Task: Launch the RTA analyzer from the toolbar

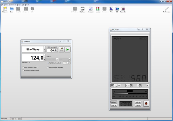Action: [x=111, y=10]
